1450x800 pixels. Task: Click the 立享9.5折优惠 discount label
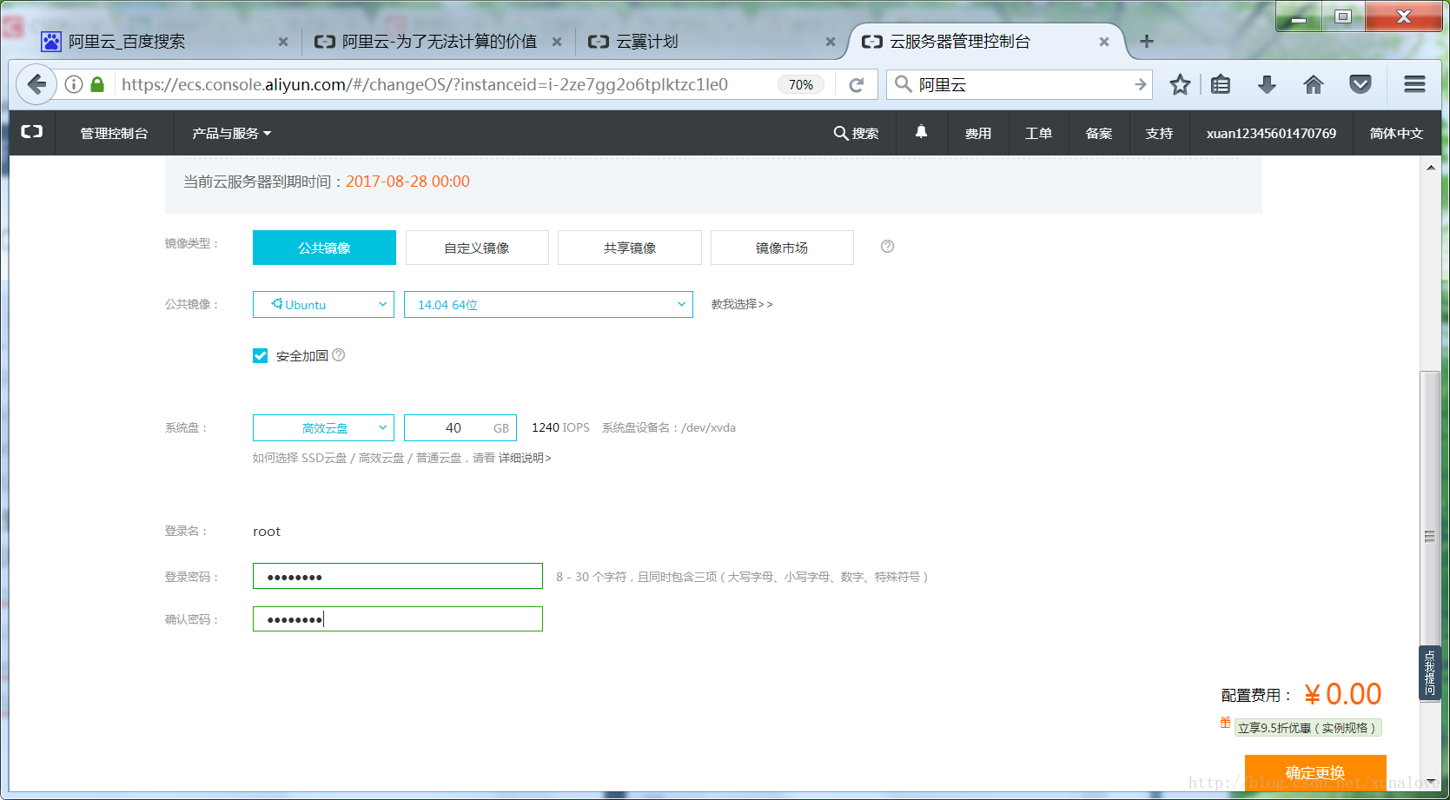pyautogui.click(x=1308, y=728)
